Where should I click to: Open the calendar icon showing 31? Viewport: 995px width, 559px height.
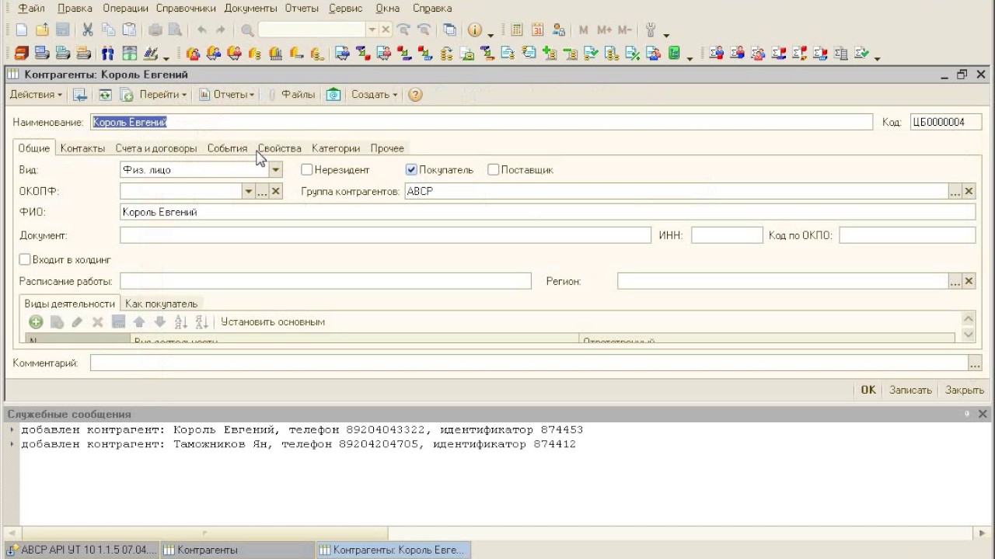coord(538,30)
